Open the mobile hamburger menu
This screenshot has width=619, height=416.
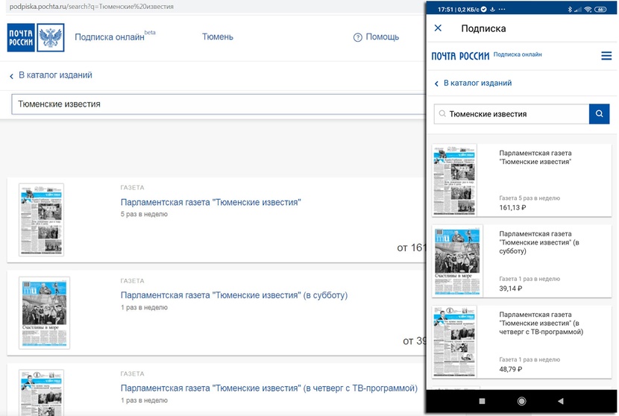tap(606, 56)
